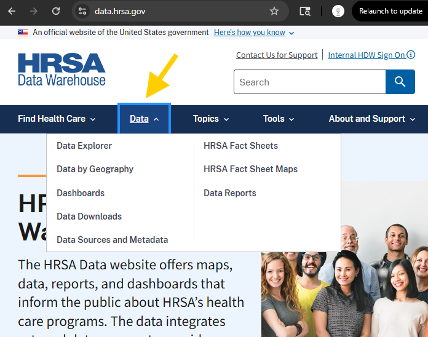Choose HRSA Fact Sheet Maps menu item
This screenshot has width=428, height=337.
pyautogui.click(x=250, y=169)
